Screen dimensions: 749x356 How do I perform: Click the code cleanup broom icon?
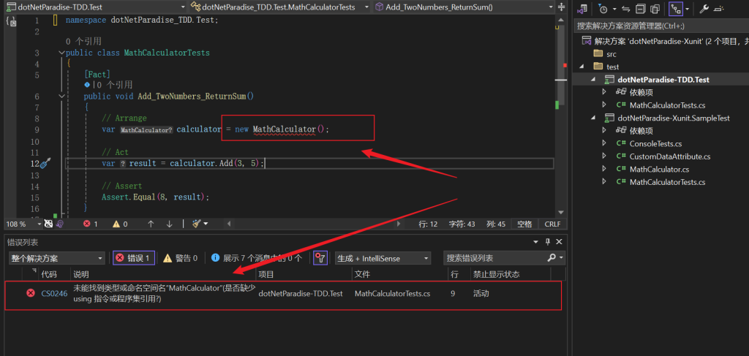click(x=196, y=224)
